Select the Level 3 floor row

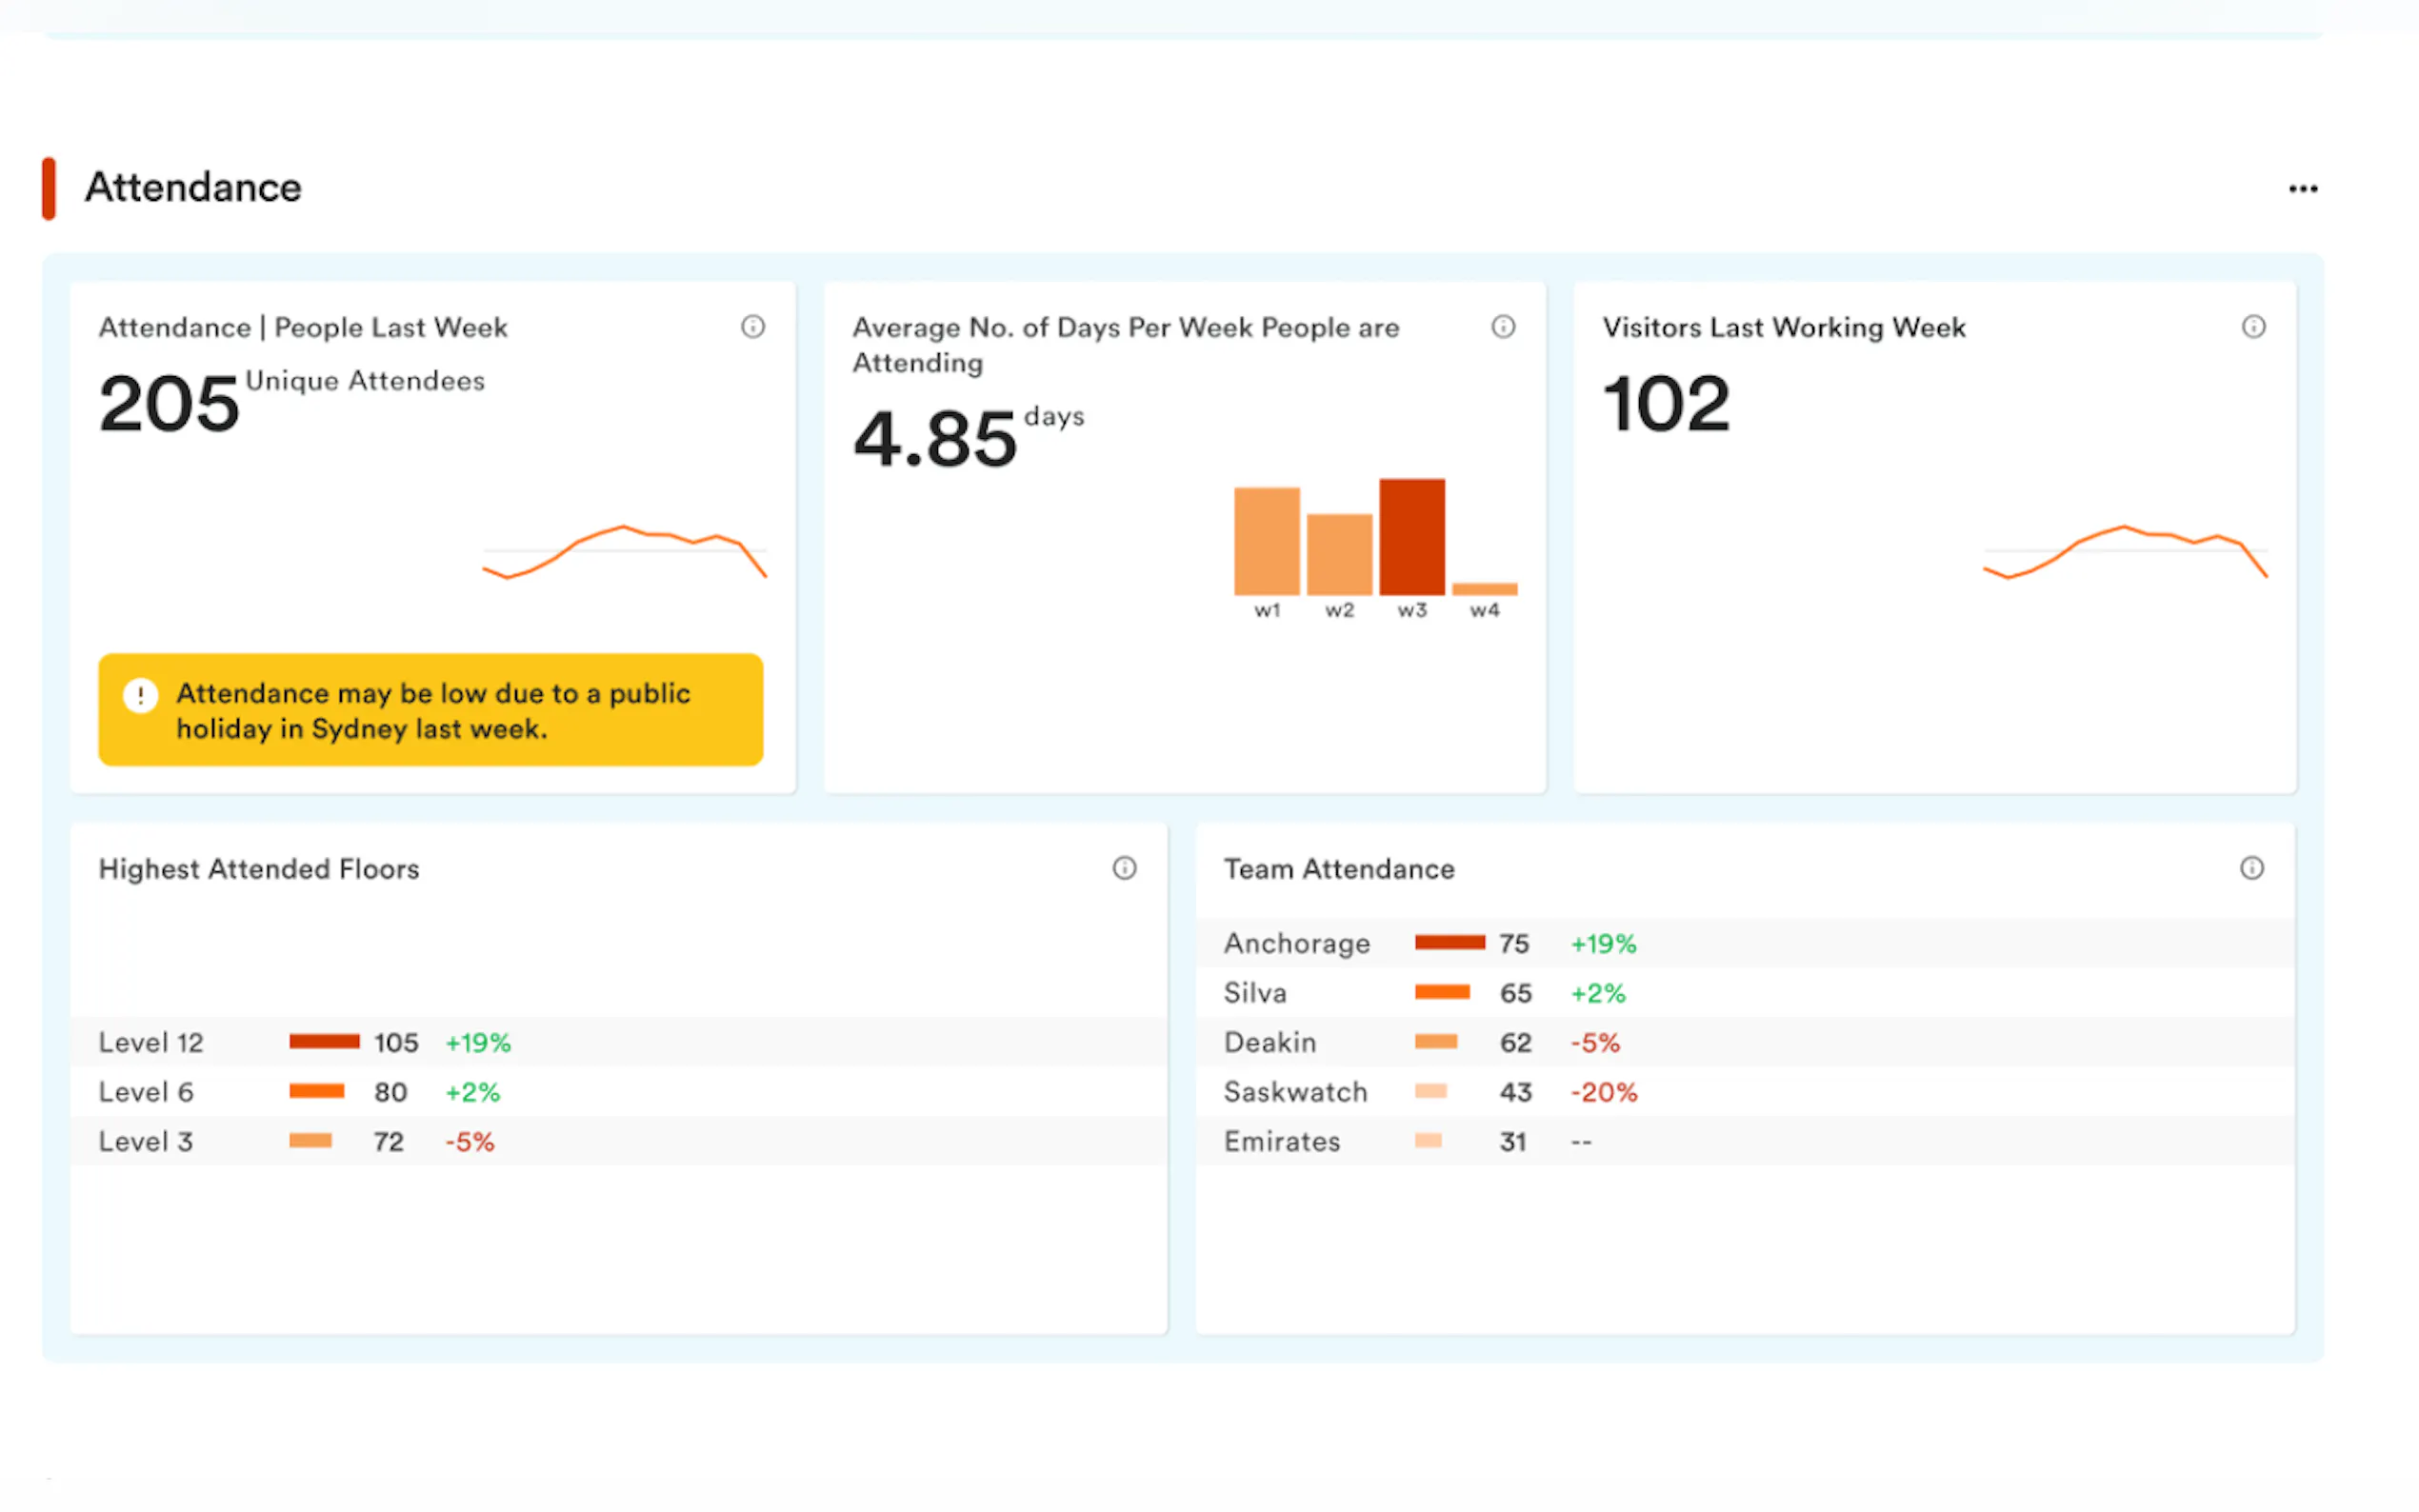tap(146, 1141)
